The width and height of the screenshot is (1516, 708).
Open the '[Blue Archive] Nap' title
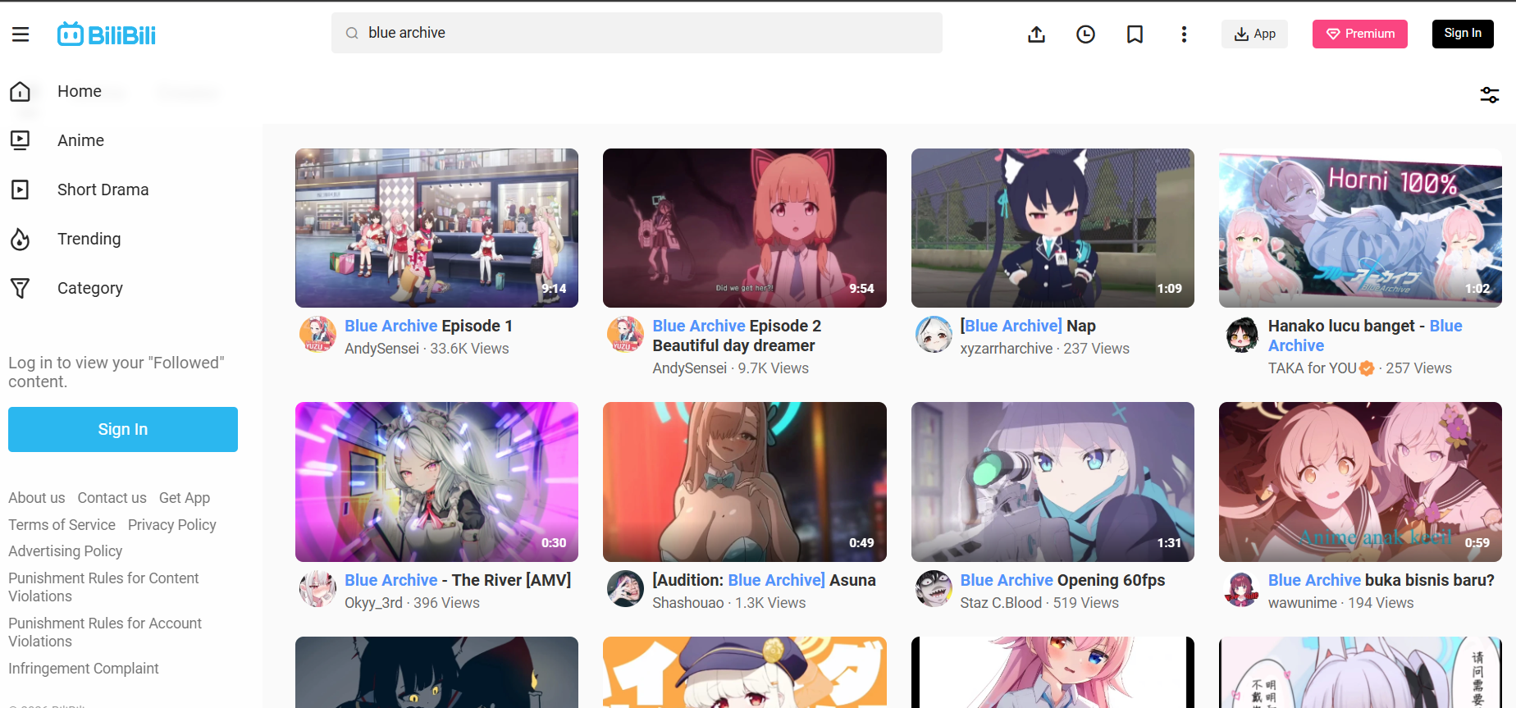coord(1028,326)
